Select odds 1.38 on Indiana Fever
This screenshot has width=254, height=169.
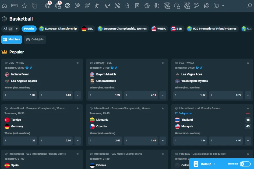click(20, 95)
